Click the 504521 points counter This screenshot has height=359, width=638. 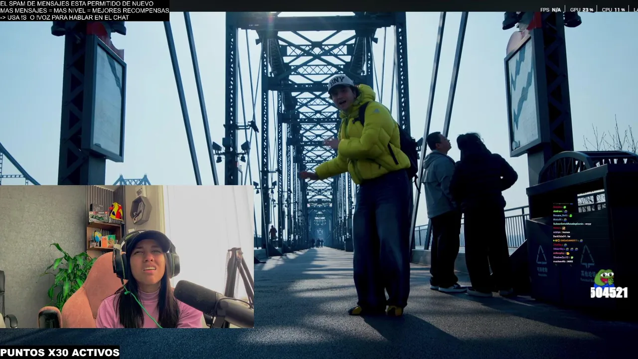point(609,293)
